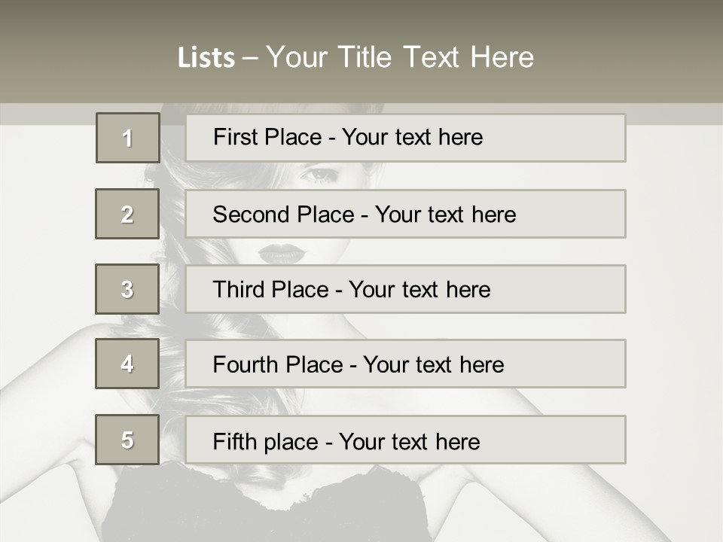The height and width of the screenshot is (542, 723).
Task: Select the 'Third Place - Your text here' box
Action: (405, 289)
